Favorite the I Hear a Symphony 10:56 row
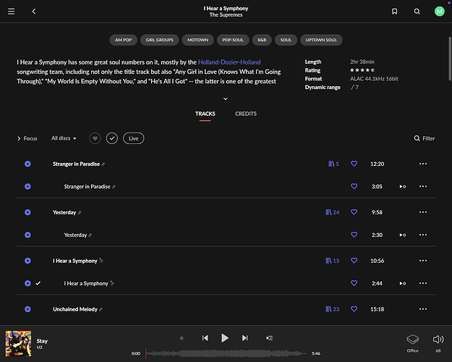Screen dimensions: 452x362 point(354,261)
